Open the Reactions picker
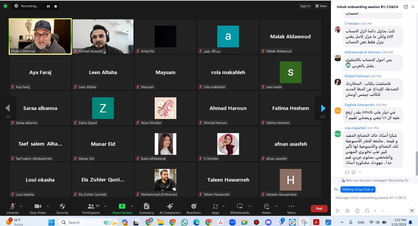The width and height of the screenshot is (418, 226). click(x=194, y=208)
